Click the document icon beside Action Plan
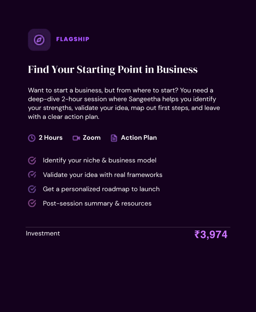This screenshot has height=312, width=256. point(114,138)
